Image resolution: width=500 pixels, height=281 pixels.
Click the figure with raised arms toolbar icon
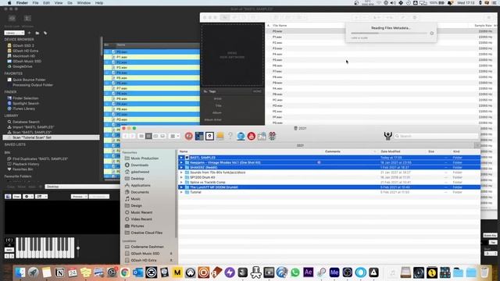[387, 136]
